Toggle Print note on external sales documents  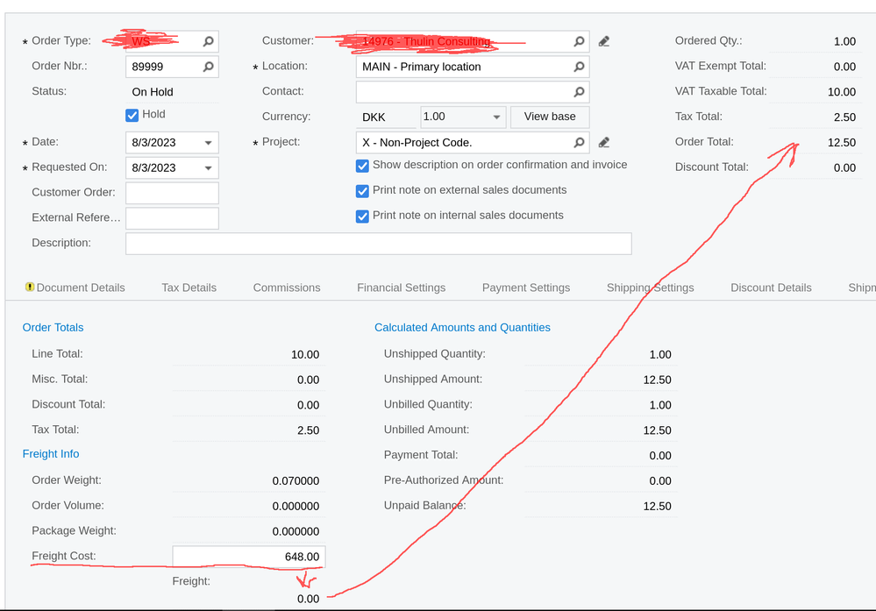click(x=362, y=191)
